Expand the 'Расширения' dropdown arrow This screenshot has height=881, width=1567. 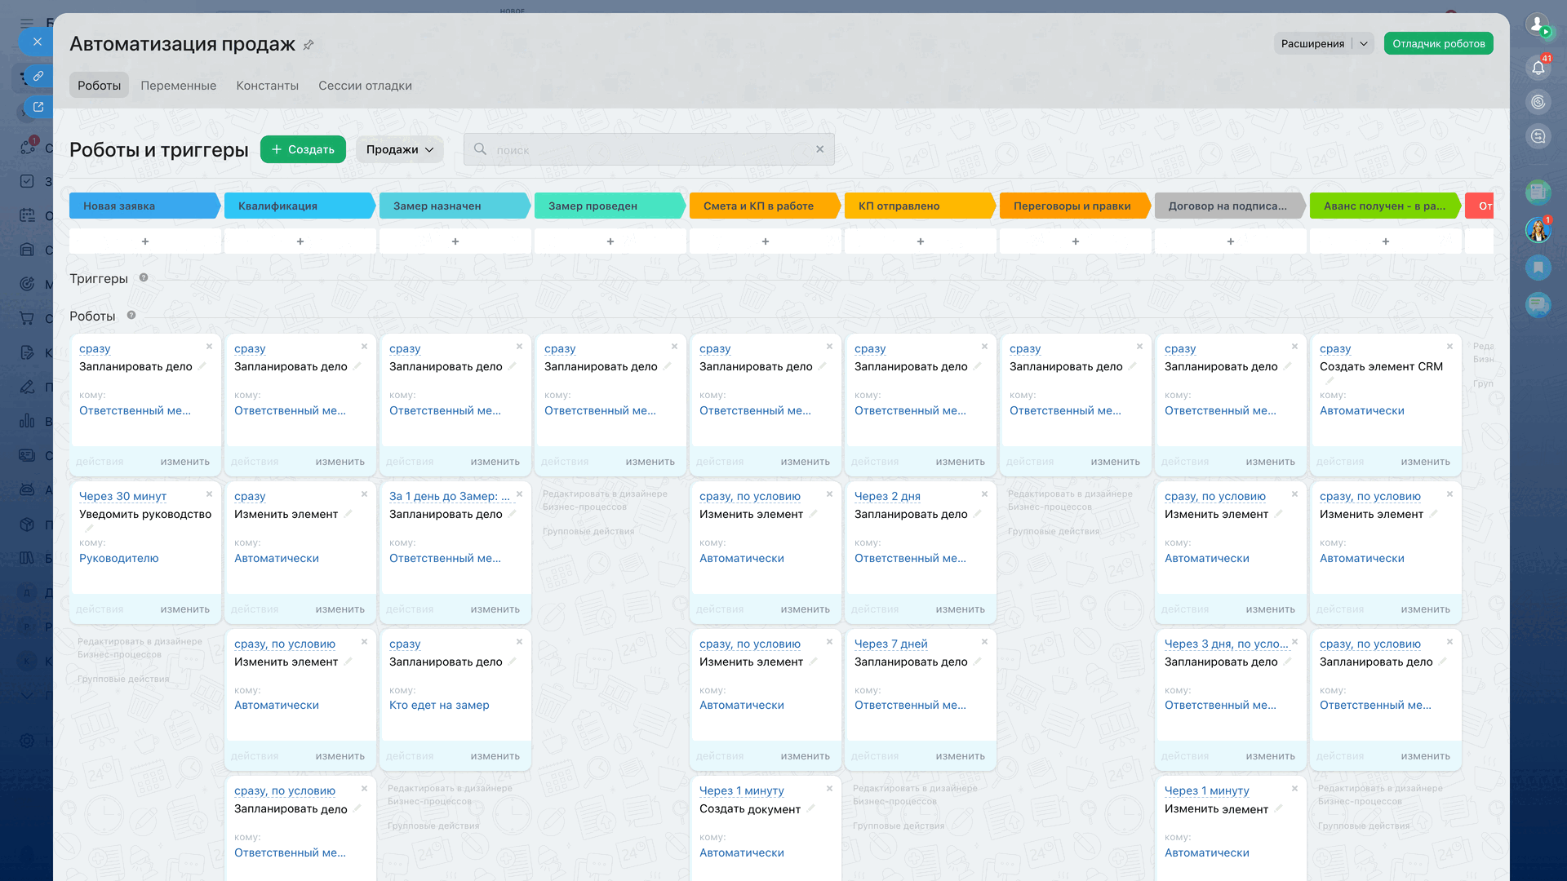[x=1364, y=44]
